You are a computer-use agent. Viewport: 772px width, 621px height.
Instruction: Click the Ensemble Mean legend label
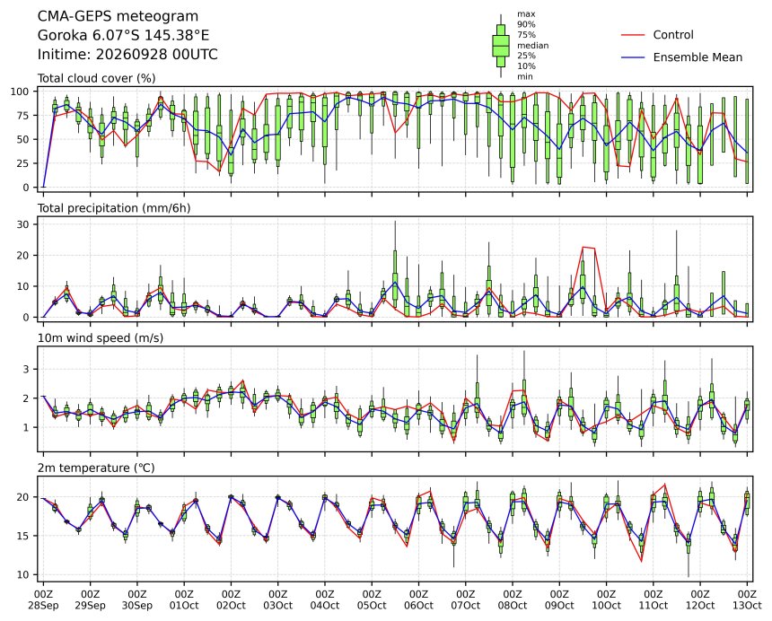coord(697,57)
